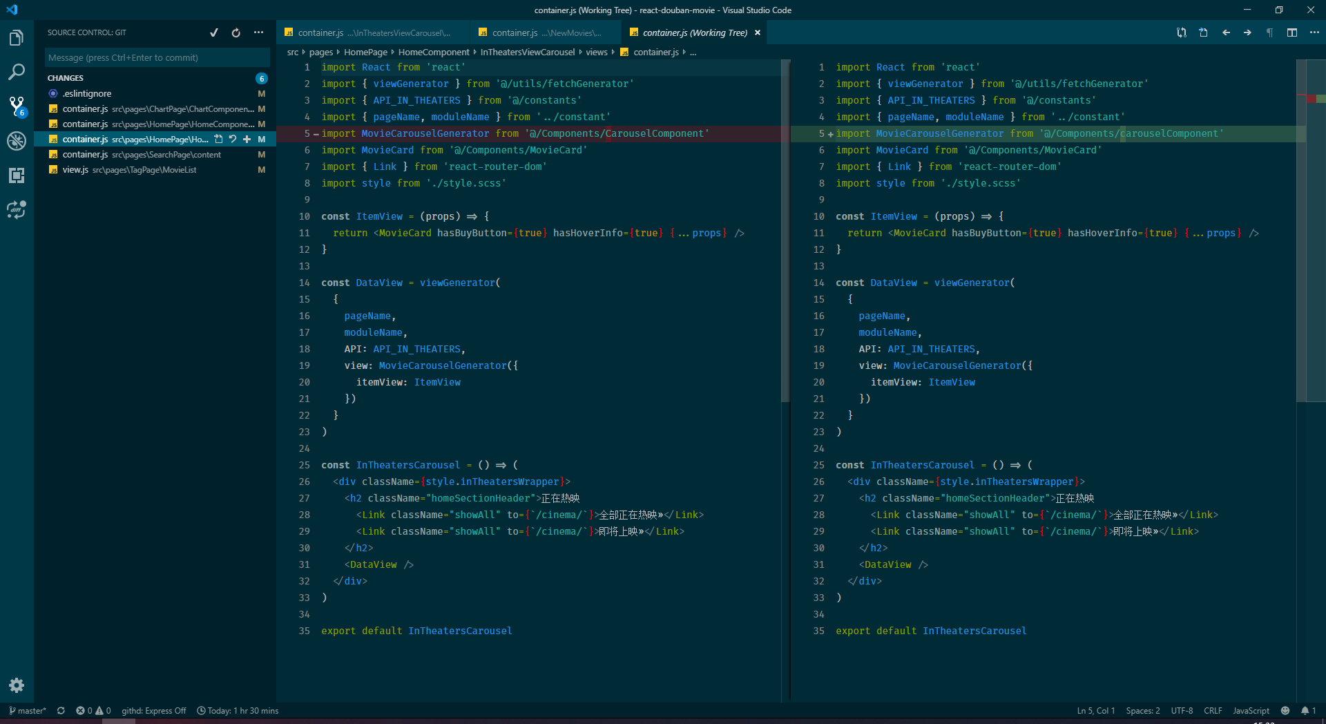Open source control more actions menu
1326x724 pixels.
click(x=258, y=32)
